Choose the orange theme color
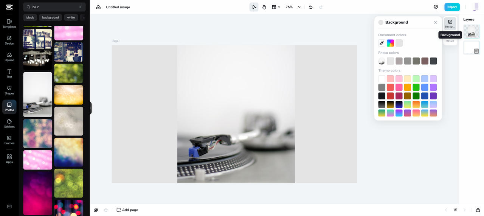484x216 pixels. tap(408, 87)
